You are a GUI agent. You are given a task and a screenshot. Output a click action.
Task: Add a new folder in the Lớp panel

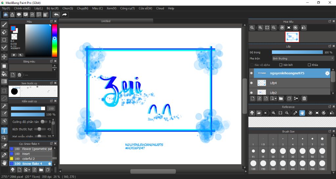point(281,98)
